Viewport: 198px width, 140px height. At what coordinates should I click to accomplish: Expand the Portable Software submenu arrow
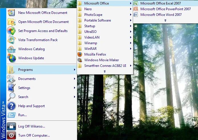pyautogui.click(x=131, y=20)
